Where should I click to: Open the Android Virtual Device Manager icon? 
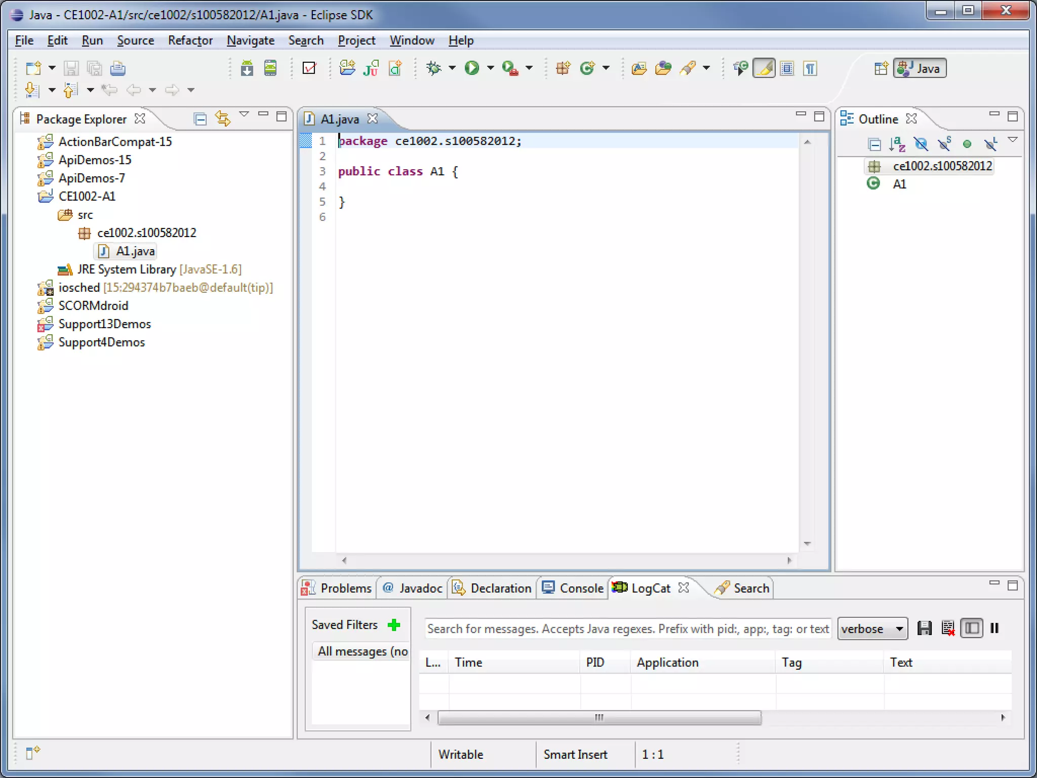pos(271,68)
